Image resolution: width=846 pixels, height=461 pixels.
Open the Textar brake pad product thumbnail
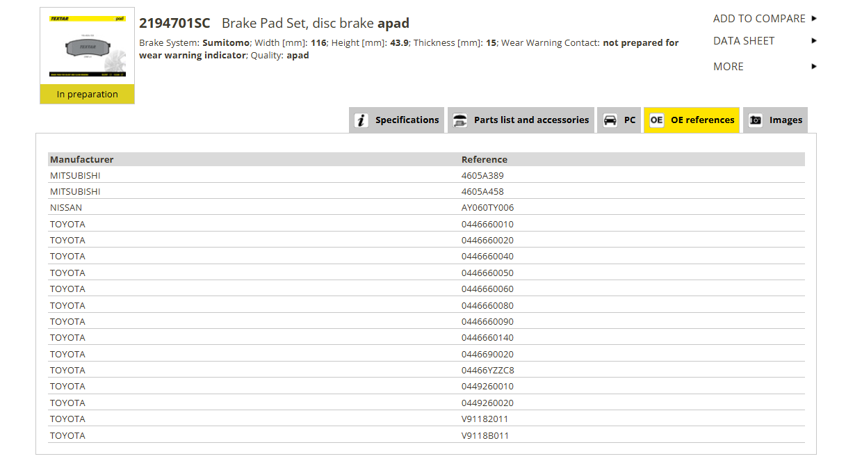(87, 47)
